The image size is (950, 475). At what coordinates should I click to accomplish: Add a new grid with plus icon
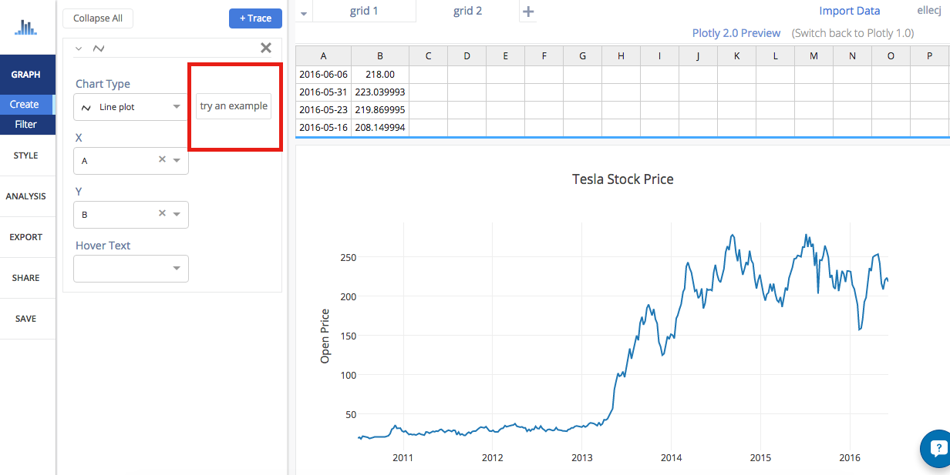point(528,12)
